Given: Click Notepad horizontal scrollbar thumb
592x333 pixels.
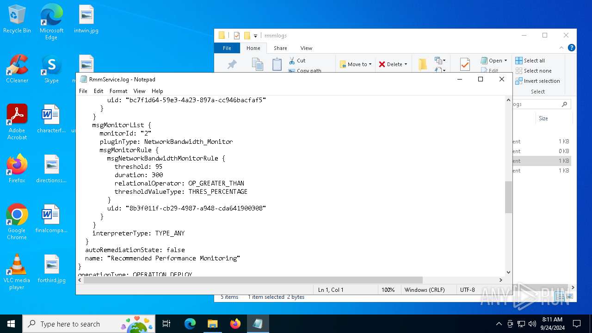Looking at the screenshot, I should [253, 280].
